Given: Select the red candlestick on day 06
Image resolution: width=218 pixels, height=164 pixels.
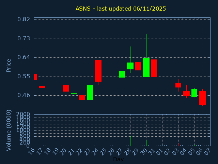Looking at the screenshot, I should click(202, 98).
